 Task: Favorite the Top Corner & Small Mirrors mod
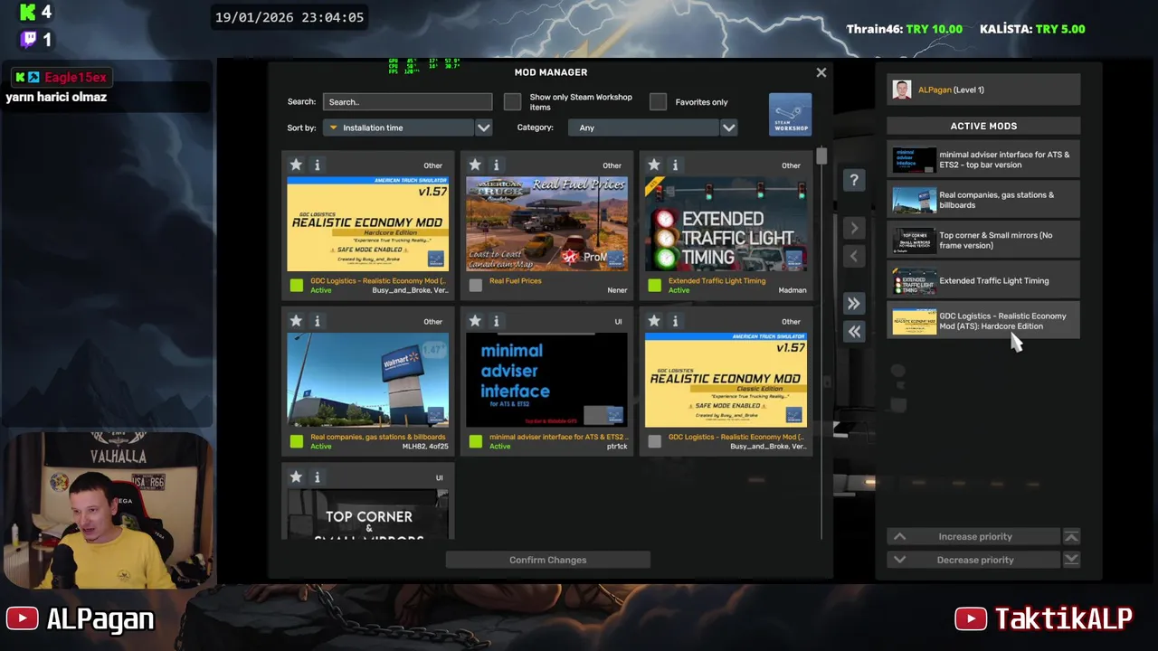coord(296,476)
